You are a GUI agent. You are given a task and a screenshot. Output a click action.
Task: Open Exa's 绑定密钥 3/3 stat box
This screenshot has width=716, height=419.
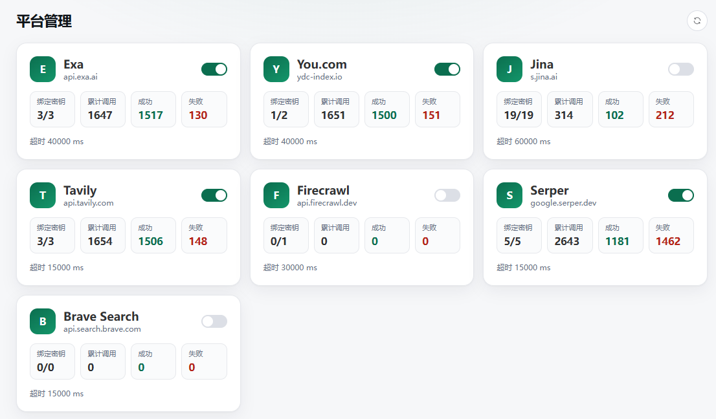[x=52, y=109]
